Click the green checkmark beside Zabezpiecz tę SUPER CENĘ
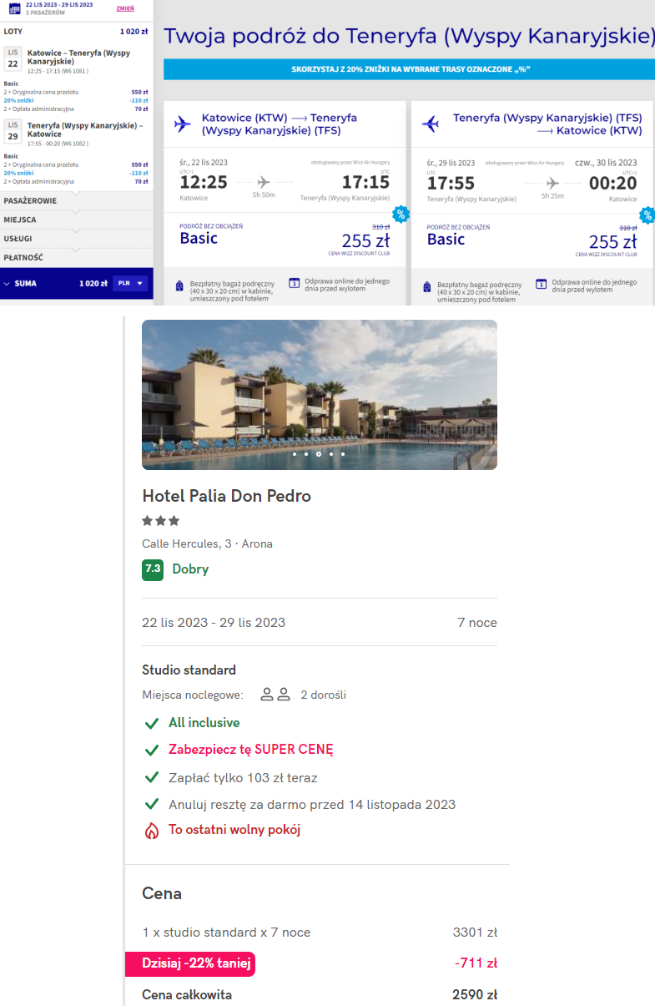655x1006 pixels. pos(152,750)
